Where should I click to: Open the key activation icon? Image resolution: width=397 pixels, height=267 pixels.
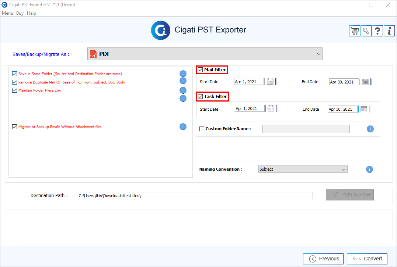pos(366,31)
